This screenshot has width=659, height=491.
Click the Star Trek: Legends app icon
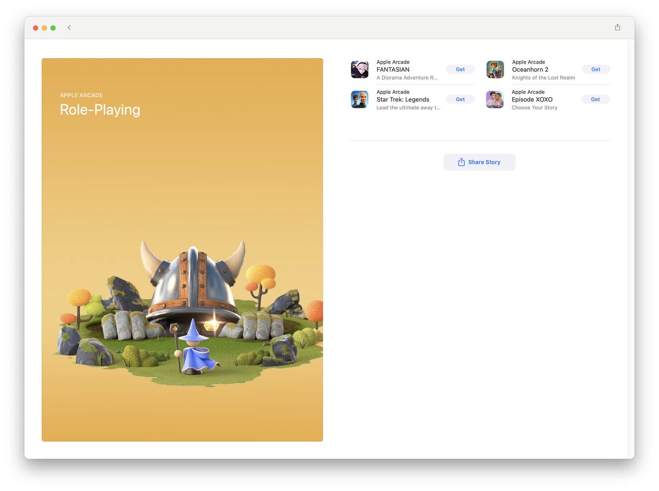(359, 99)
